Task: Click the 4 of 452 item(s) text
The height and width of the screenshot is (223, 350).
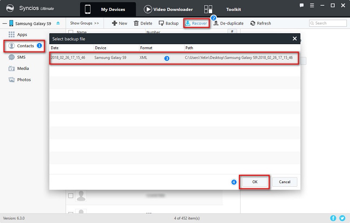Action: [x=187, y=218]
